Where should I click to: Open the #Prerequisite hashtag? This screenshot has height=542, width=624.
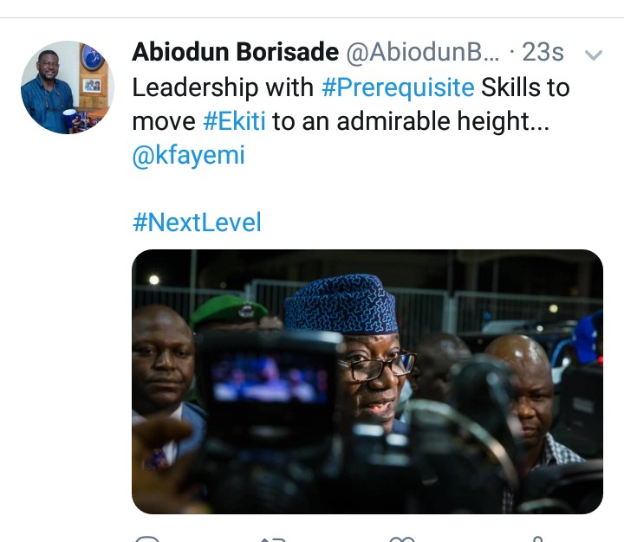(x=398, y=88)
